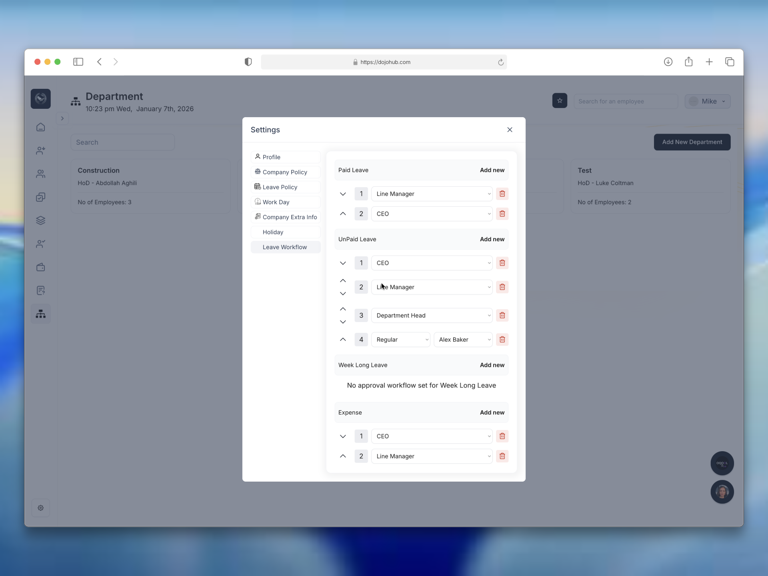Viewport: 768px width, 576px height.
Task: Click the favorites star icon
Action: click(x=560, y=101)
